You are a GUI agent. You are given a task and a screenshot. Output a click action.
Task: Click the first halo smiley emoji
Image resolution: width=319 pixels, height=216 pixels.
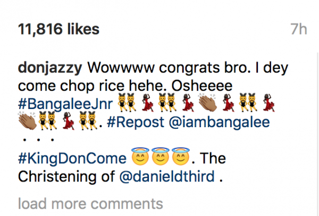(140, 159)
